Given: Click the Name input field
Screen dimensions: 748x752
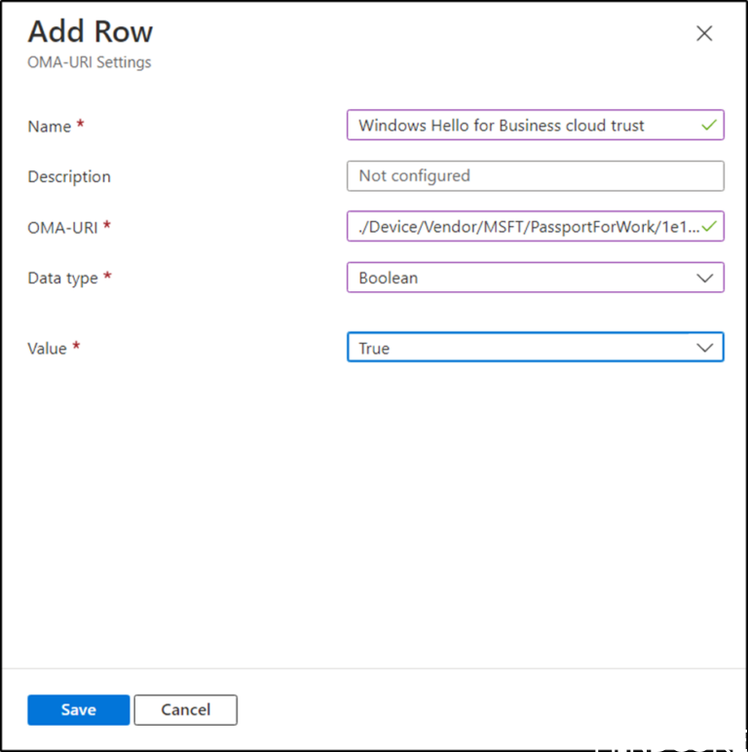Looking at the screenshot, I should coord(535,126).
